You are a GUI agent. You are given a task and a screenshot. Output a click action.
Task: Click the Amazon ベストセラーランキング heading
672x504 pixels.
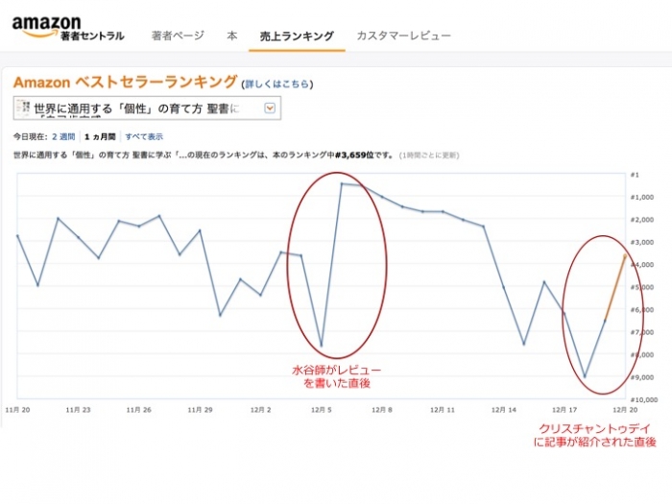[125, 82]
